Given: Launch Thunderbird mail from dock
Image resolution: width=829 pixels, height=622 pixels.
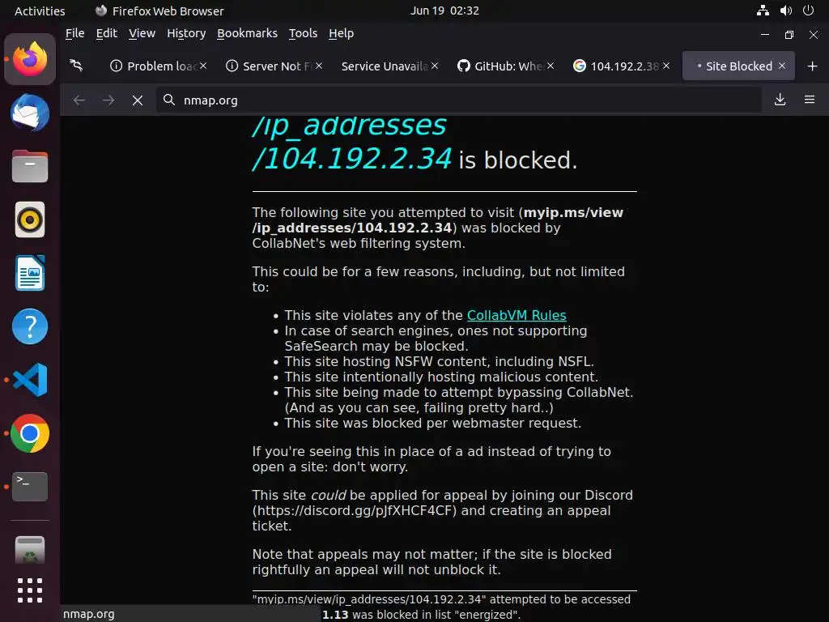Looking at the screenshot, I should (30, 113).
